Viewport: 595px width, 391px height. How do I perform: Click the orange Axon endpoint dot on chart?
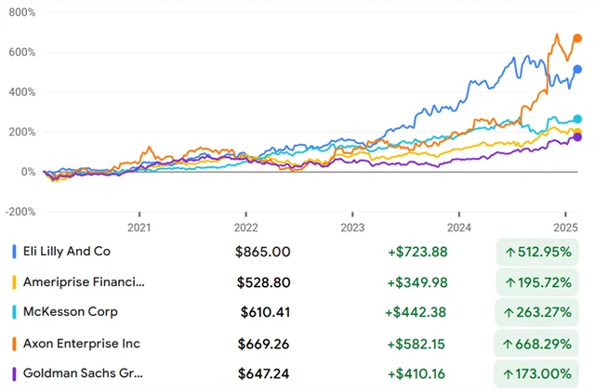(x=576, y=38)
